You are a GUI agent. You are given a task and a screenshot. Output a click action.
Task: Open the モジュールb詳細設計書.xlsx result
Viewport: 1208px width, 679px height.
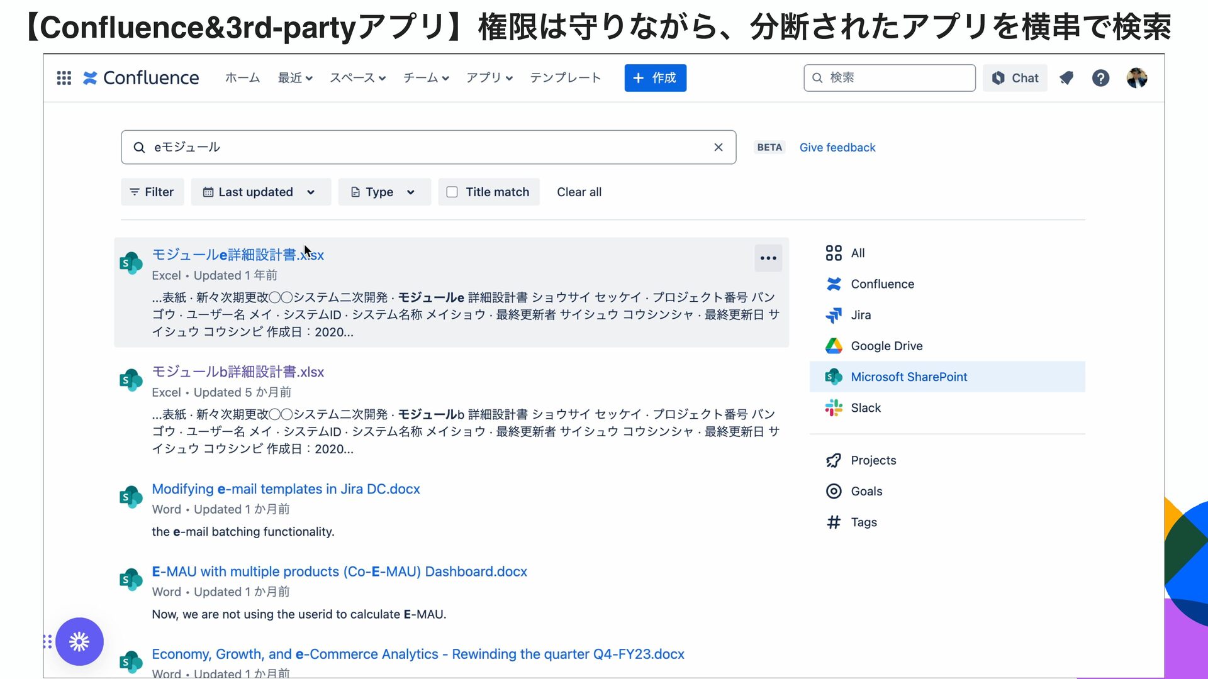tap(238, 372)
